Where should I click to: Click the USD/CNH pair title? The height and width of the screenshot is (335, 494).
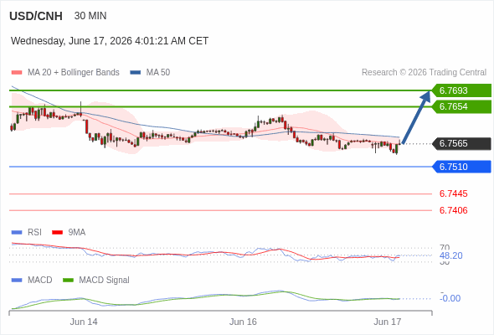(36, 16)
